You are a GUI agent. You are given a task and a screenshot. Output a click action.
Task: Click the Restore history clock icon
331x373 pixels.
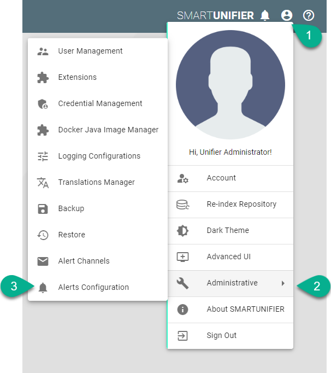[43, 235]
